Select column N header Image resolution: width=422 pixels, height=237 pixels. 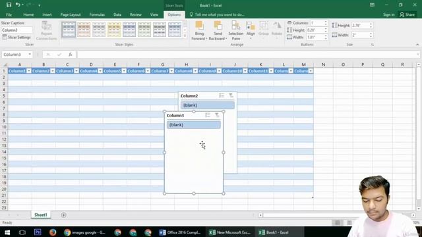coord(323,65)
